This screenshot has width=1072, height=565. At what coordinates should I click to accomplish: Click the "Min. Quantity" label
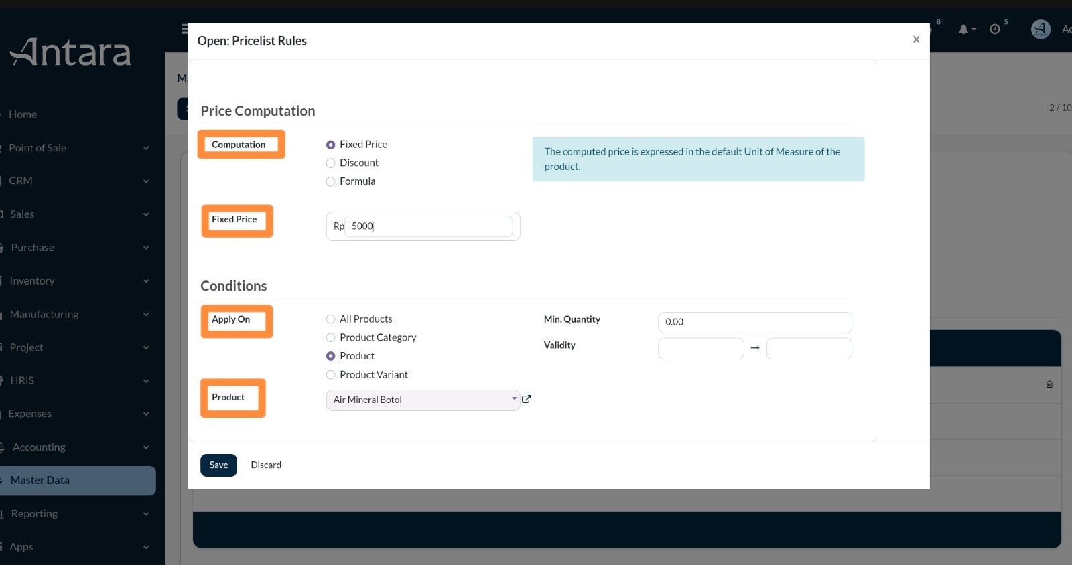572,319
